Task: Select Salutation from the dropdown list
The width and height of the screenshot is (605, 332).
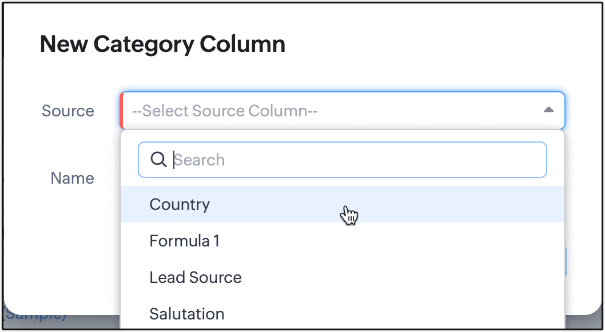Action: coord(187,314)
